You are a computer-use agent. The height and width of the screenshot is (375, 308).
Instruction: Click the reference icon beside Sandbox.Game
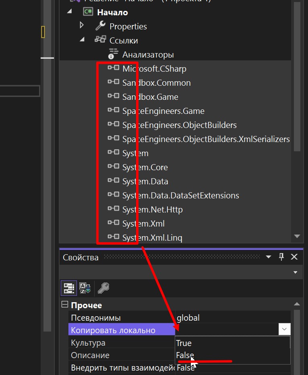point(114,96)
